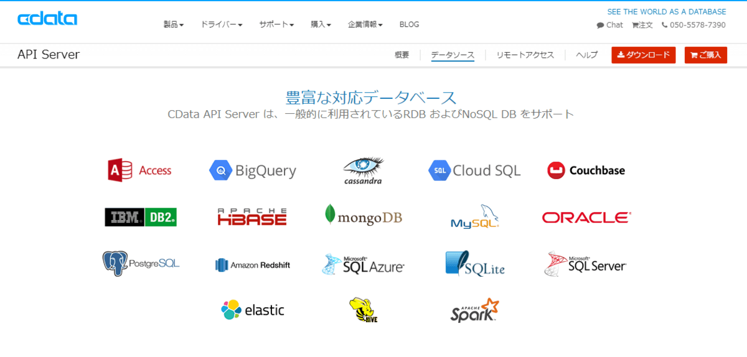Select the Microsoft Access logo
The image size is (747, 357).
click(139, 170)
